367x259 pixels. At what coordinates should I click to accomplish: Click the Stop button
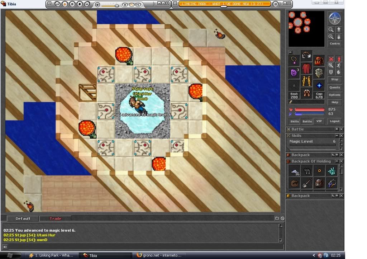(x=335, y=79)
